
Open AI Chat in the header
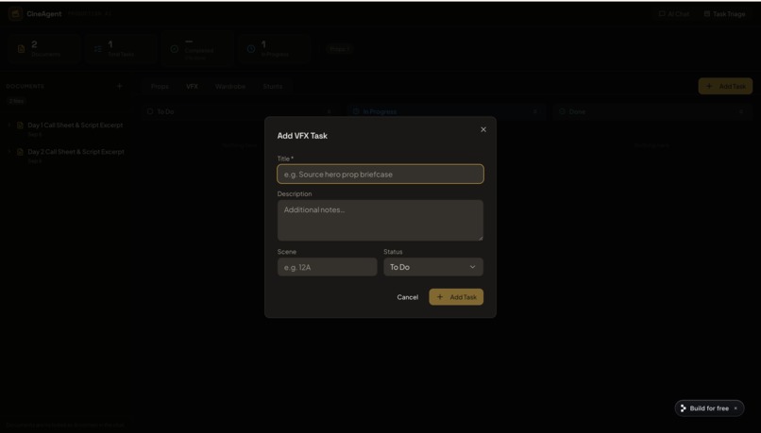tap(673, 14)
